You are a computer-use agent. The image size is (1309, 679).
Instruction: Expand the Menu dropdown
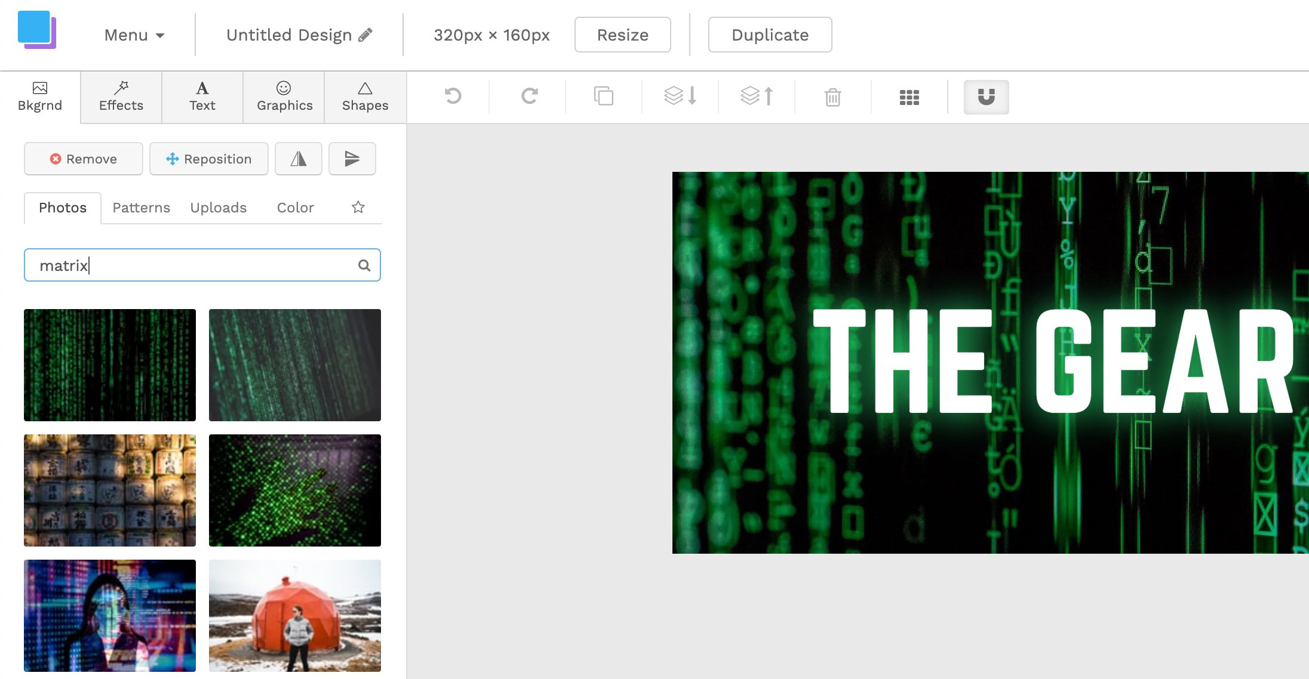[x=133, y=35]
